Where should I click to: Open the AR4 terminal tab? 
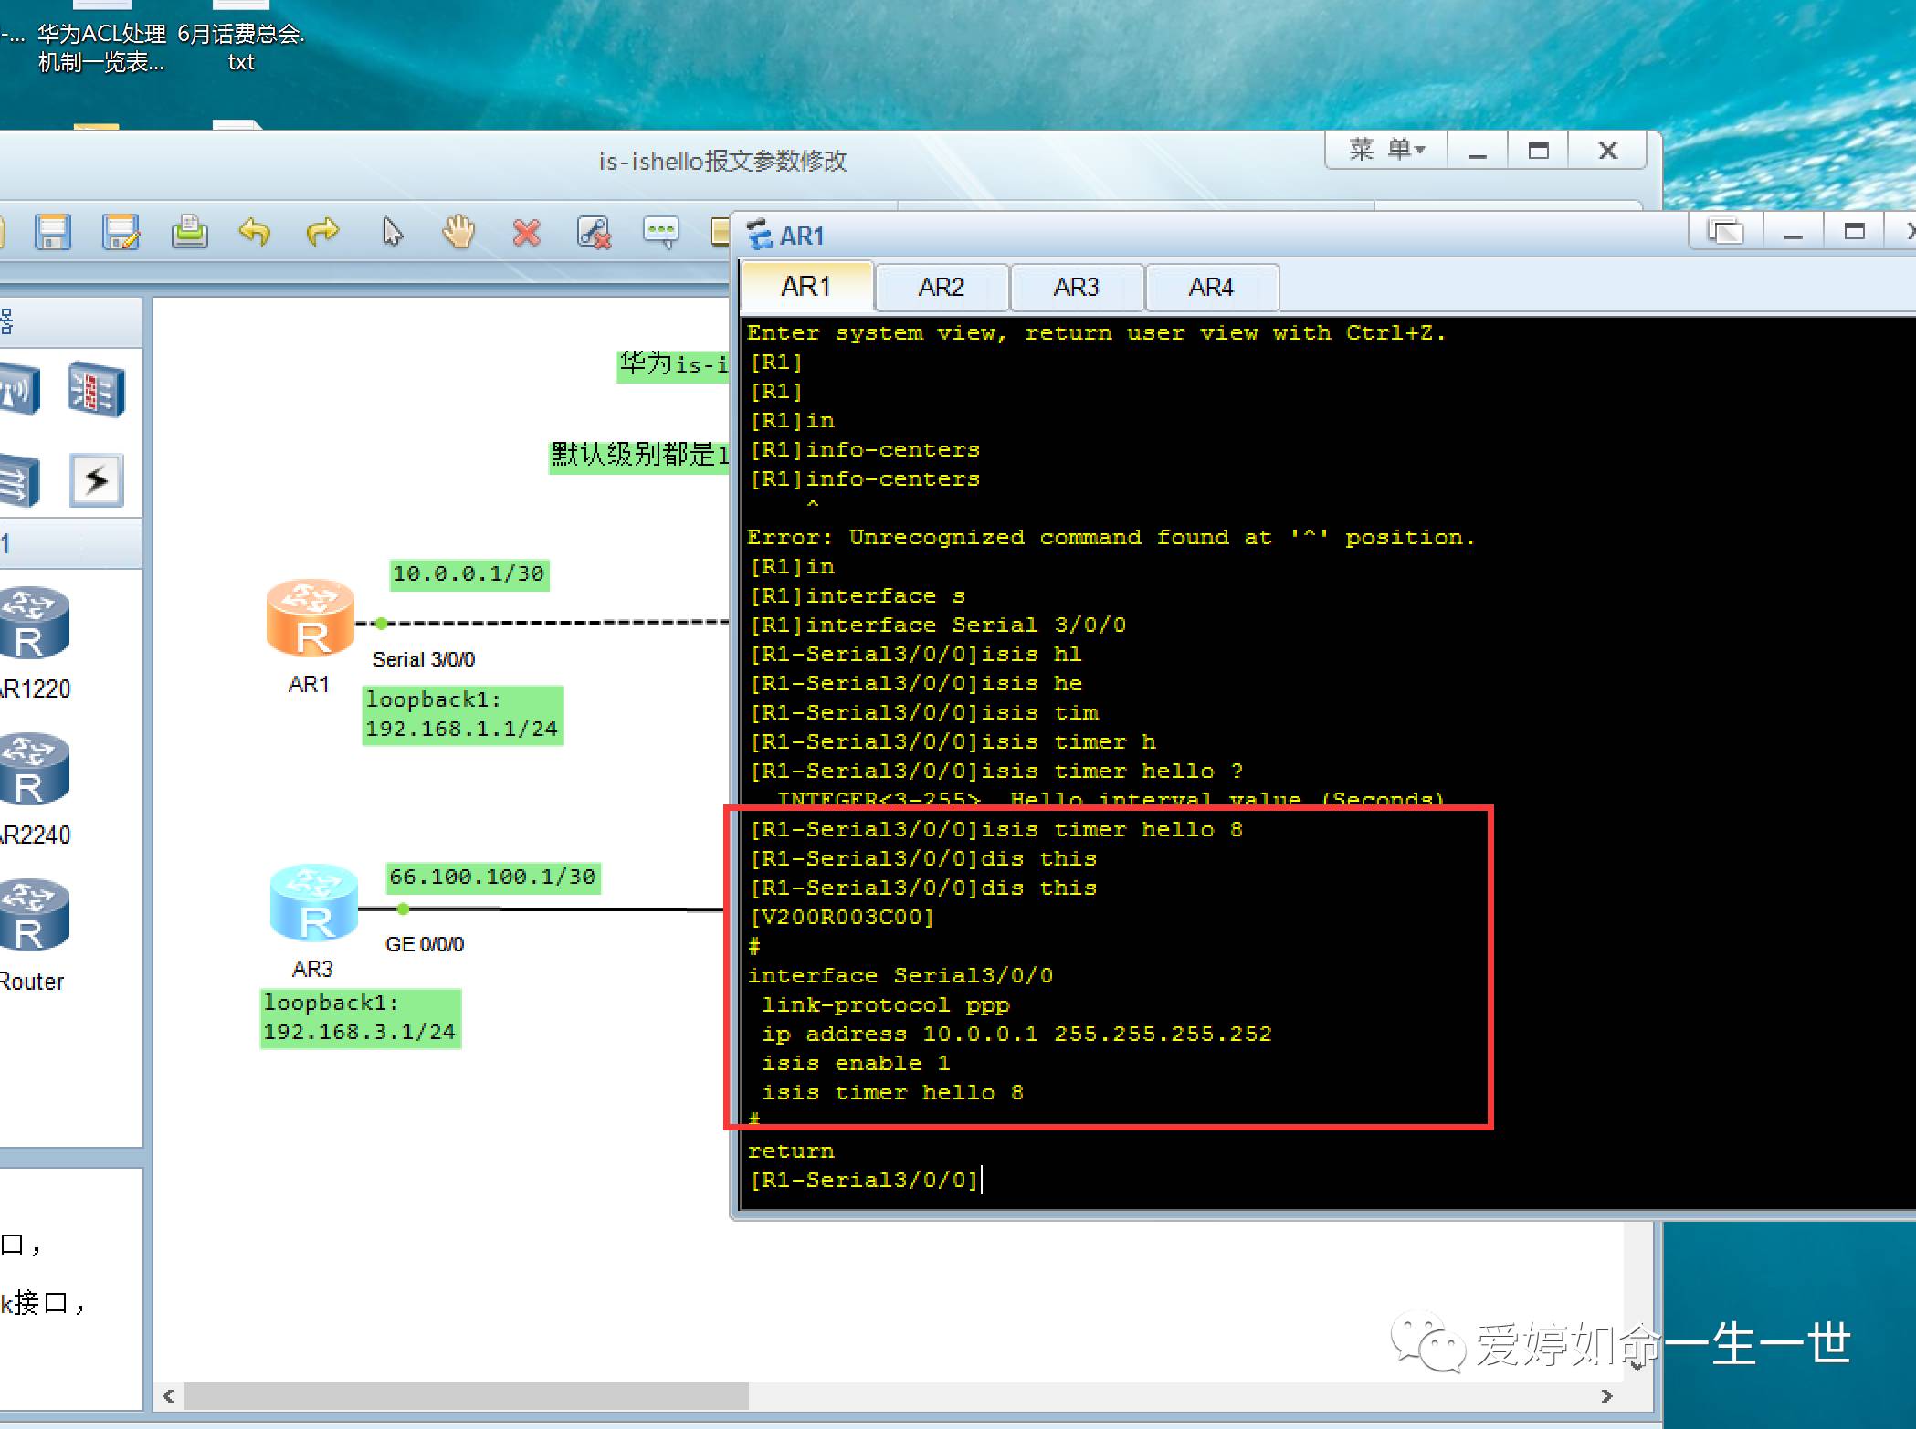(x=1211, y=288)
